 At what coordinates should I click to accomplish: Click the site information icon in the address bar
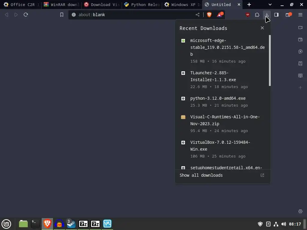click(74, 15)
